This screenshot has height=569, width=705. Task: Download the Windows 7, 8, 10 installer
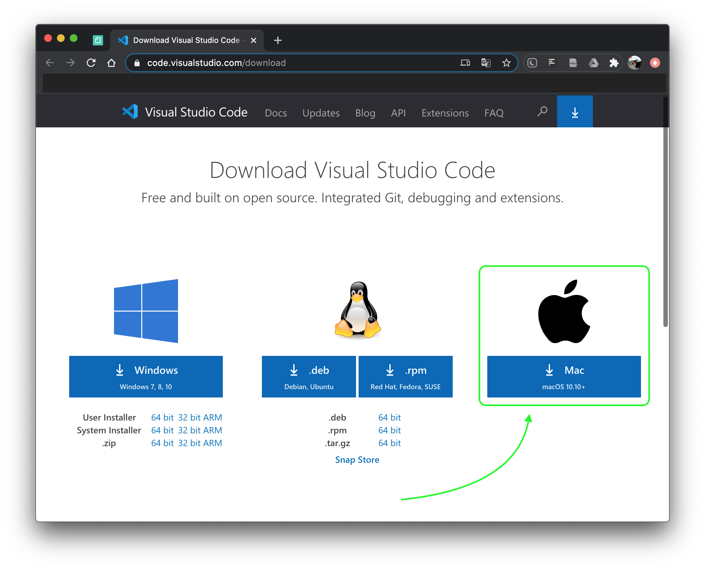point(146,376)
